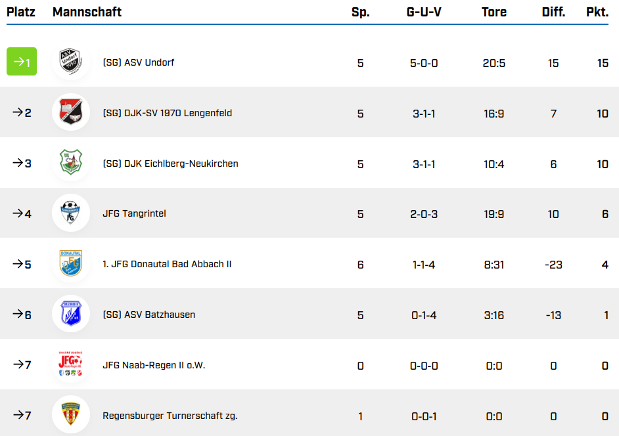Viewport: 619px width, 436px height.
Task: Click the JFG Tangrintel team logo
Action: [70, 213]
